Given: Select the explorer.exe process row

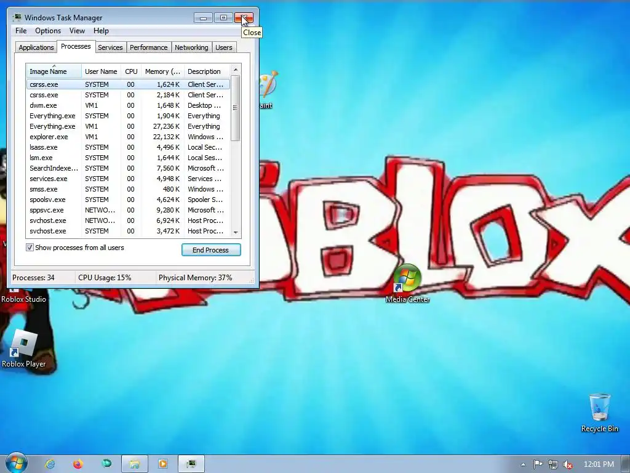Looking at the screenshot, I should (128, 137).
